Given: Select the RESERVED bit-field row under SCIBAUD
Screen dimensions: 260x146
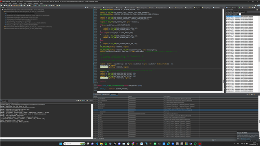Looking at the screenshot, I should (175, 112).
